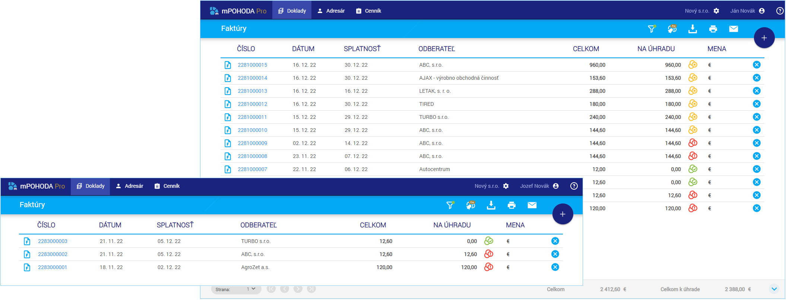The image size is (786, 300).
Task: Open Jozef Novák user account menu
Action: pos(539,186)
